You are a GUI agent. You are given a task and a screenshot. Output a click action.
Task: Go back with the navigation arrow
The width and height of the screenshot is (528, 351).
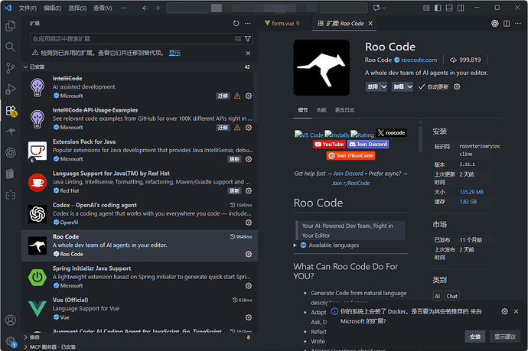(145, 8)
